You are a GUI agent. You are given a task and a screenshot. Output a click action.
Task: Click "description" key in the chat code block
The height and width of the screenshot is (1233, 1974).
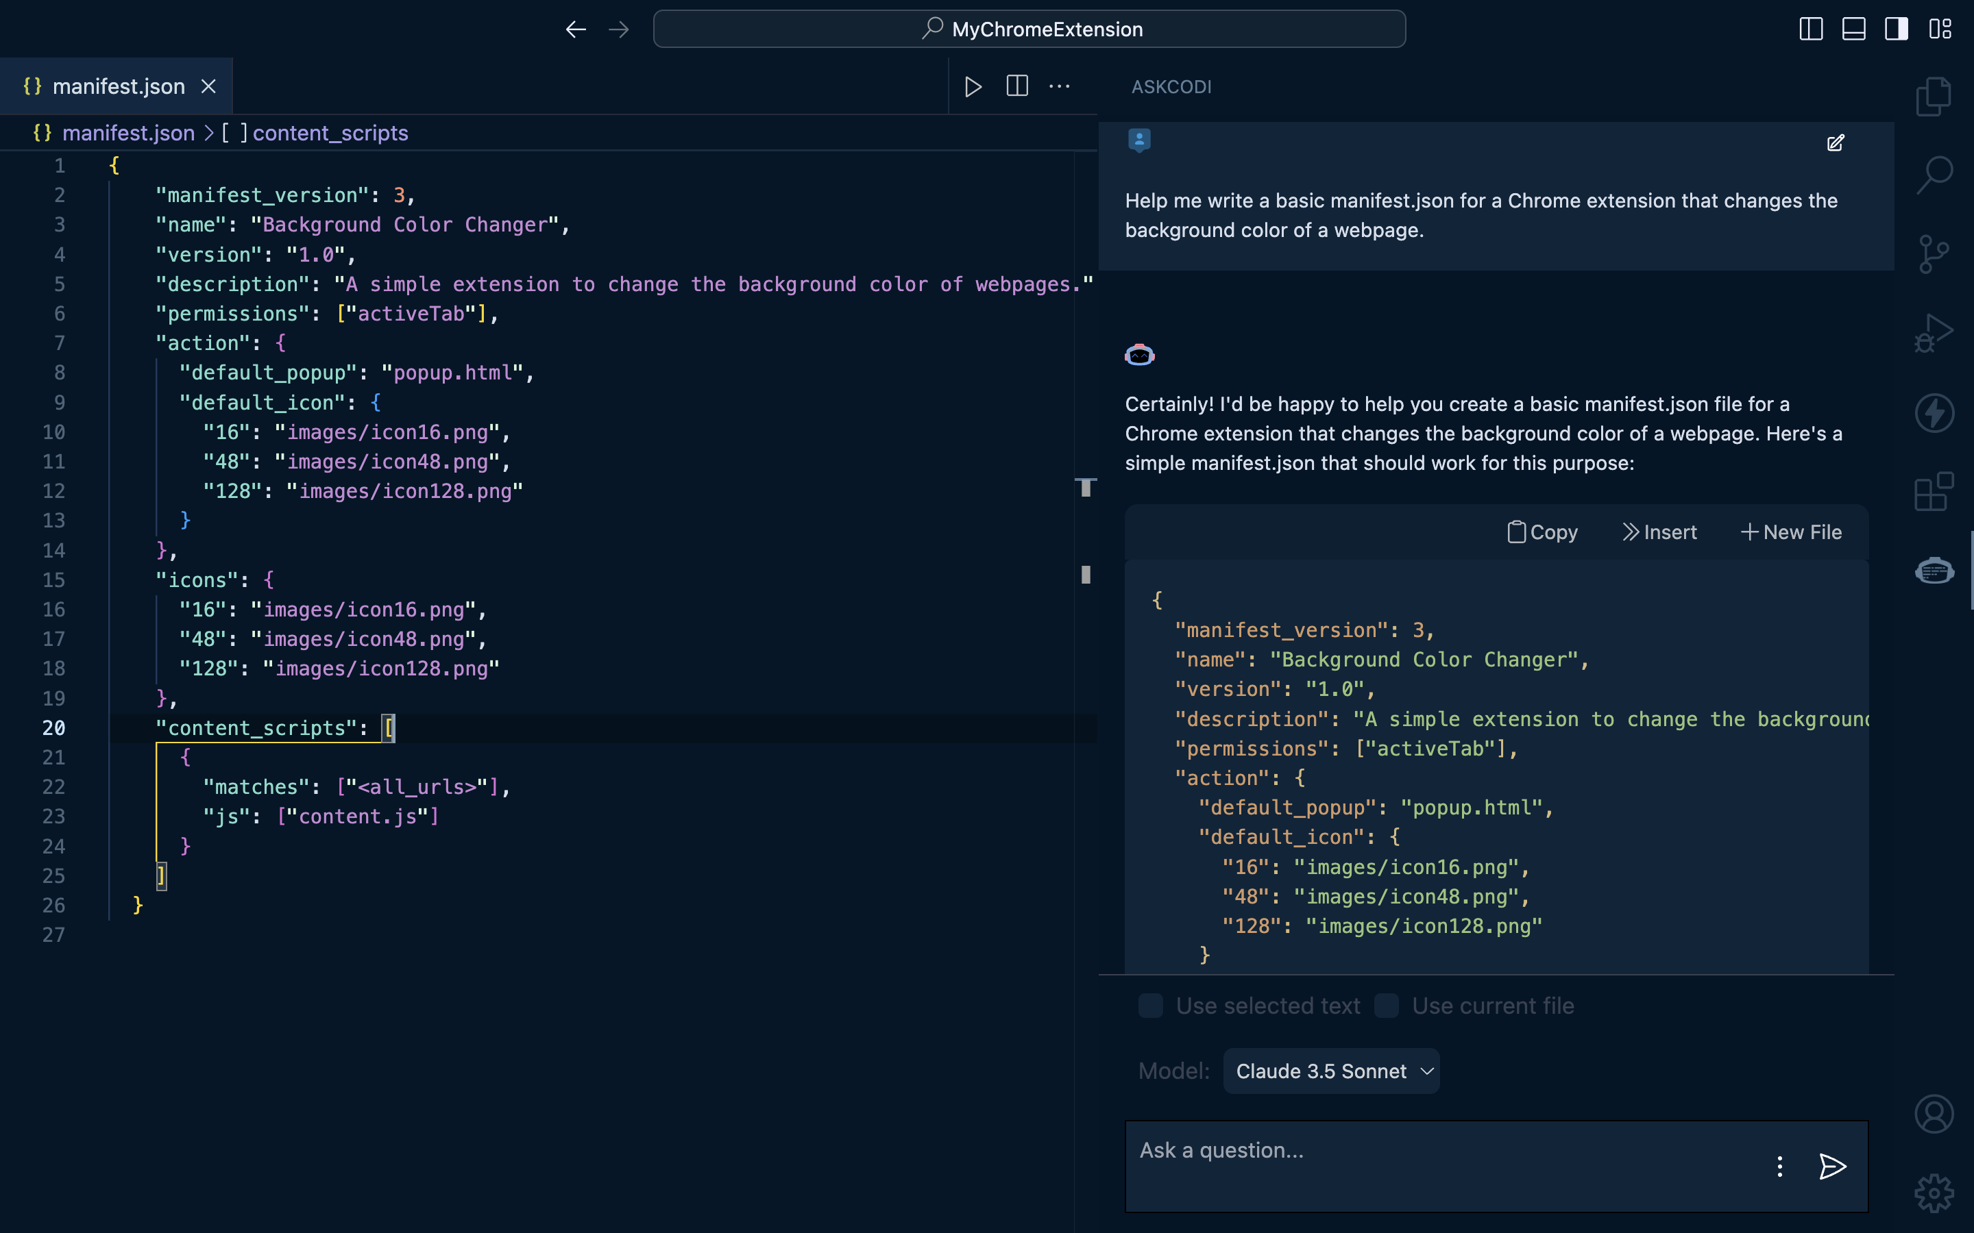tap(1252, 719)
